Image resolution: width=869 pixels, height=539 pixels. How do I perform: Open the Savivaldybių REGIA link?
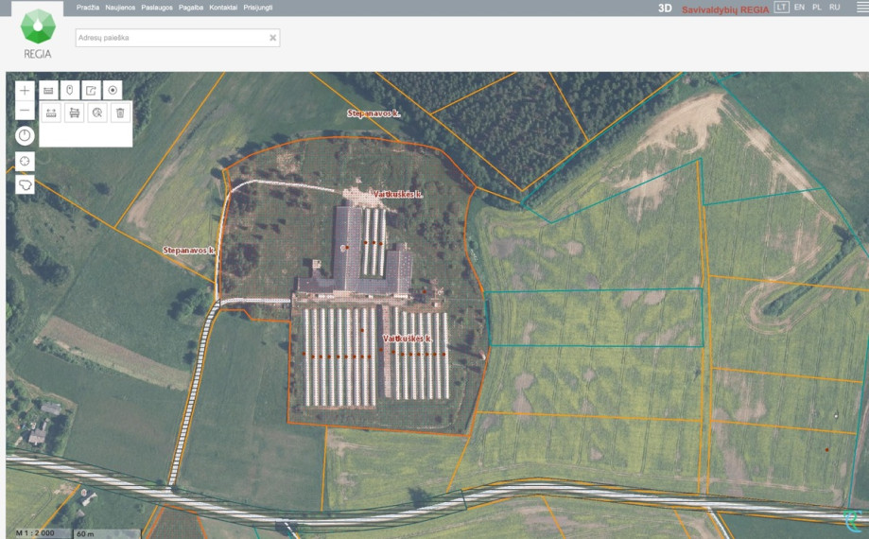(725, 9)
